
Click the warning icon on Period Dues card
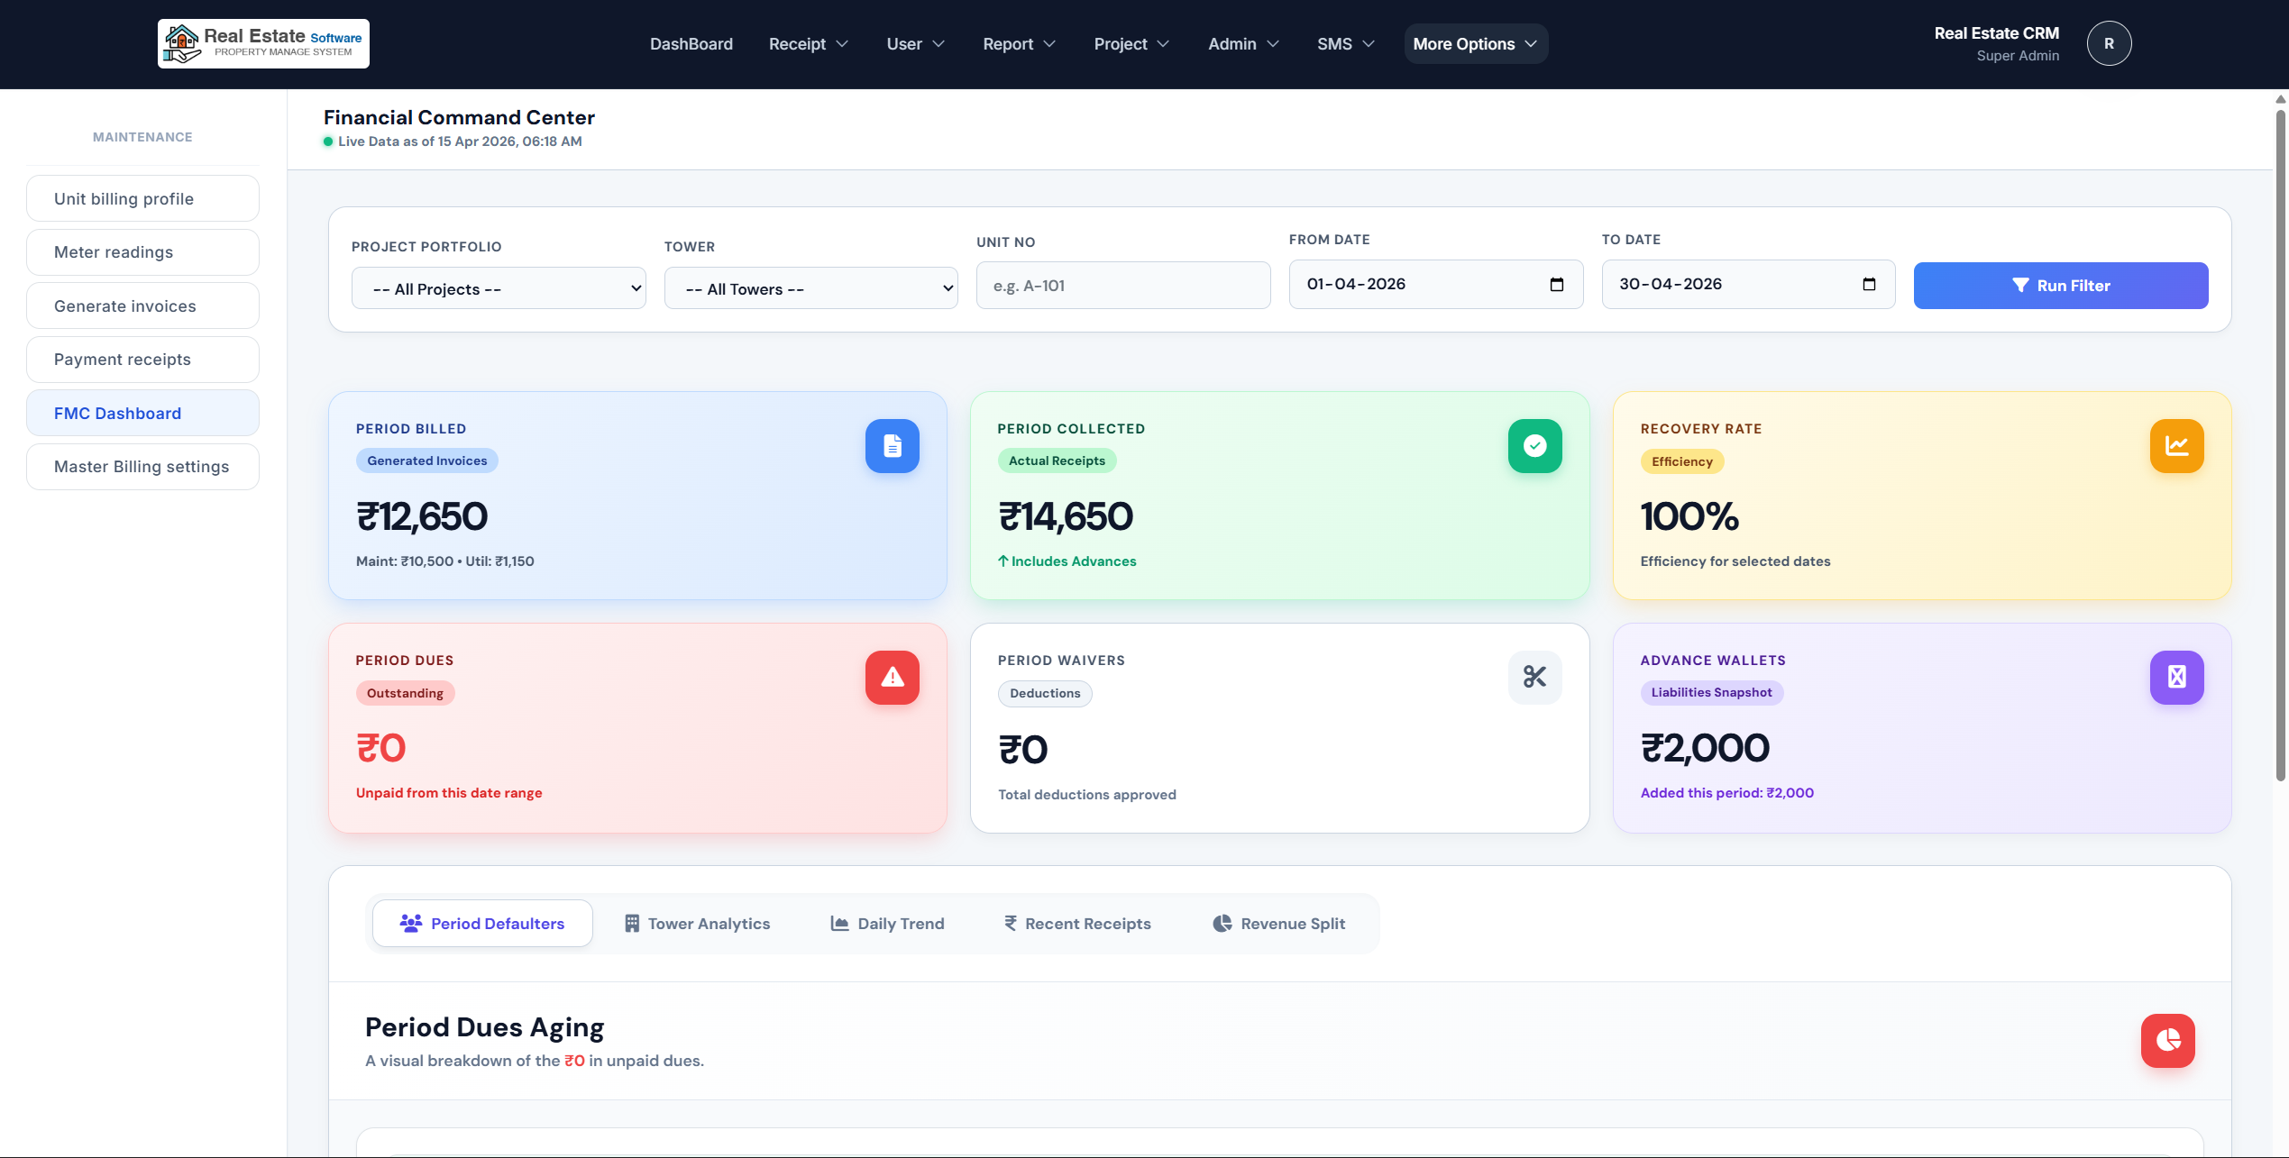[x=892, y=677]
